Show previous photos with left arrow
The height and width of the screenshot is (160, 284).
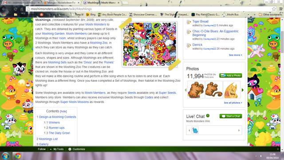coord(185,90)
